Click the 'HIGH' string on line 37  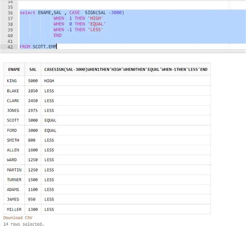95,18
